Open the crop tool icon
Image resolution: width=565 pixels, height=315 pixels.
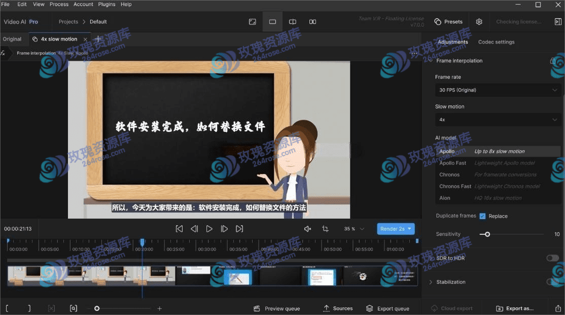pos(325,229)
